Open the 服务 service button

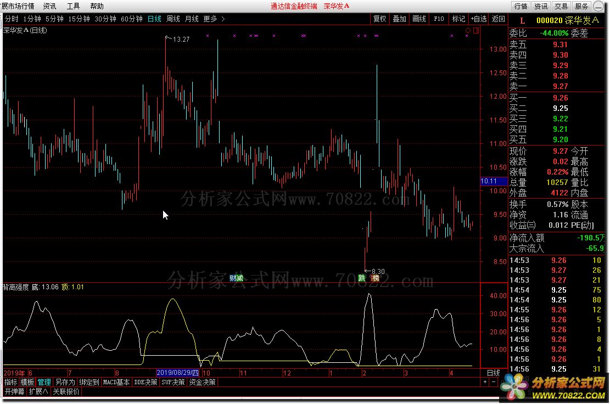[581, 6]
